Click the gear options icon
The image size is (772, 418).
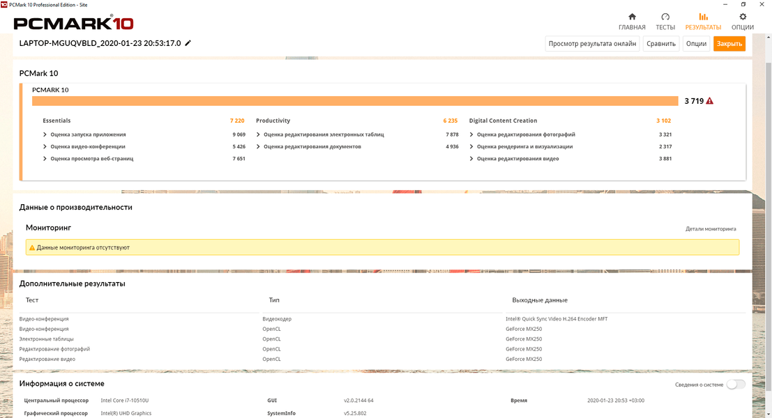(743, 17)
